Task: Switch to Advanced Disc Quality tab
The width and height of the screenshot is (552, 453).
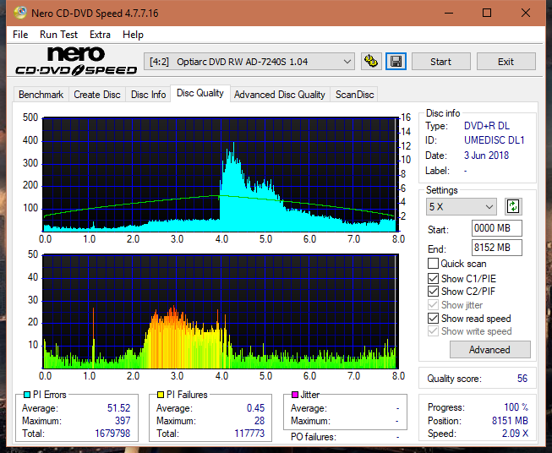Action: (280, 95)
